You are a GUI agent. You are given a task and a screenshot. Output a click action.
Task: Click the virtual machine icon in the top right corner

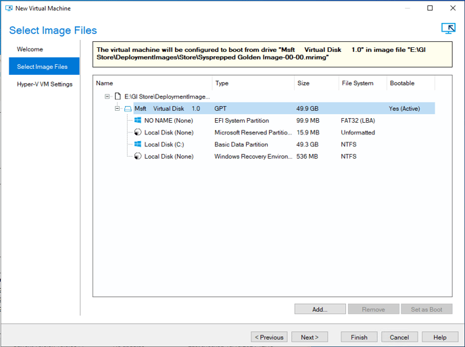pyautogui.click(x=448, y=28)
